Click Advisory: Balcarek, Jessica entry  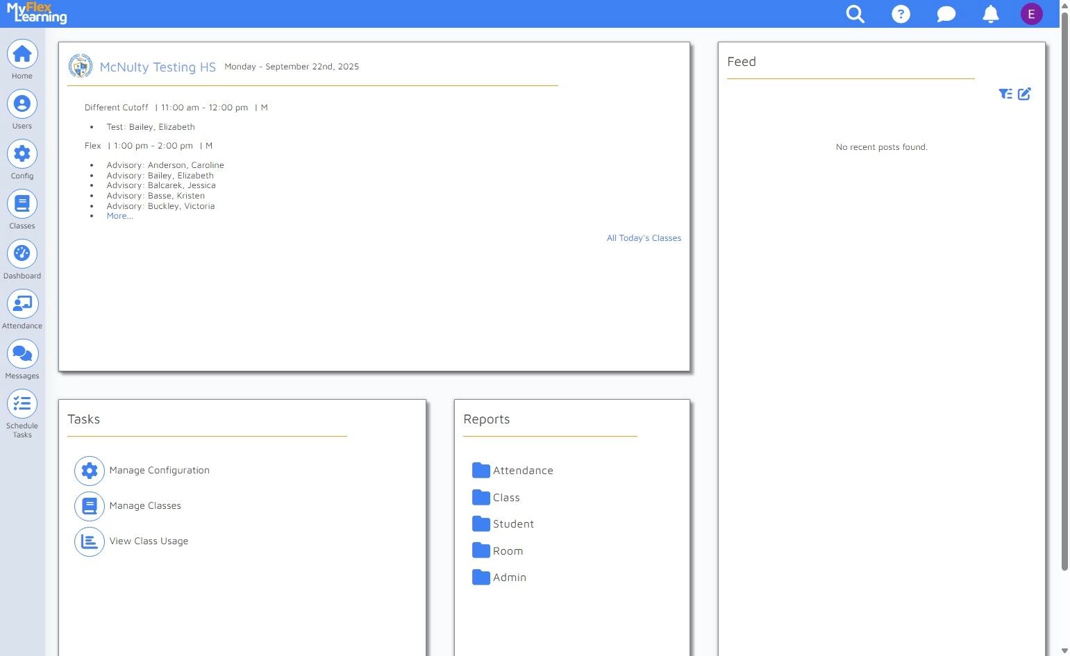coord(161,185)
